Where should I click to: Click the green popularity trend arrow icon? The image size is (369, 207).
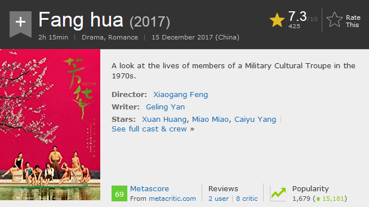[278, 193]
